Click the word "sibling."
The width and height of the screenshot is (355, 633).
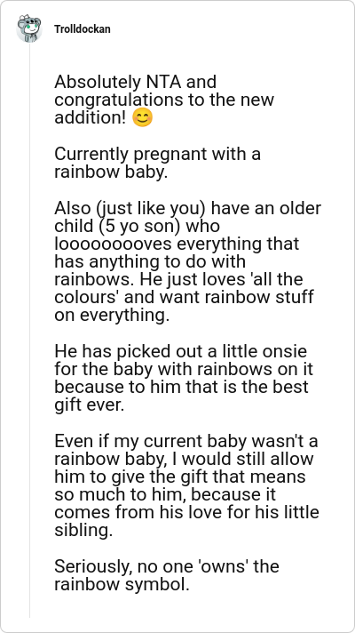[x=83, y=531]
